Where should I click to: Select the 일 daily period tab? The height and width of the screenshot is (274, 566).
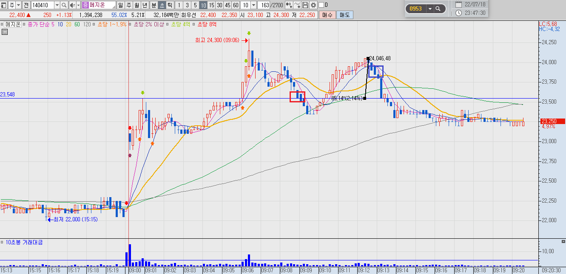pos(121,5)
